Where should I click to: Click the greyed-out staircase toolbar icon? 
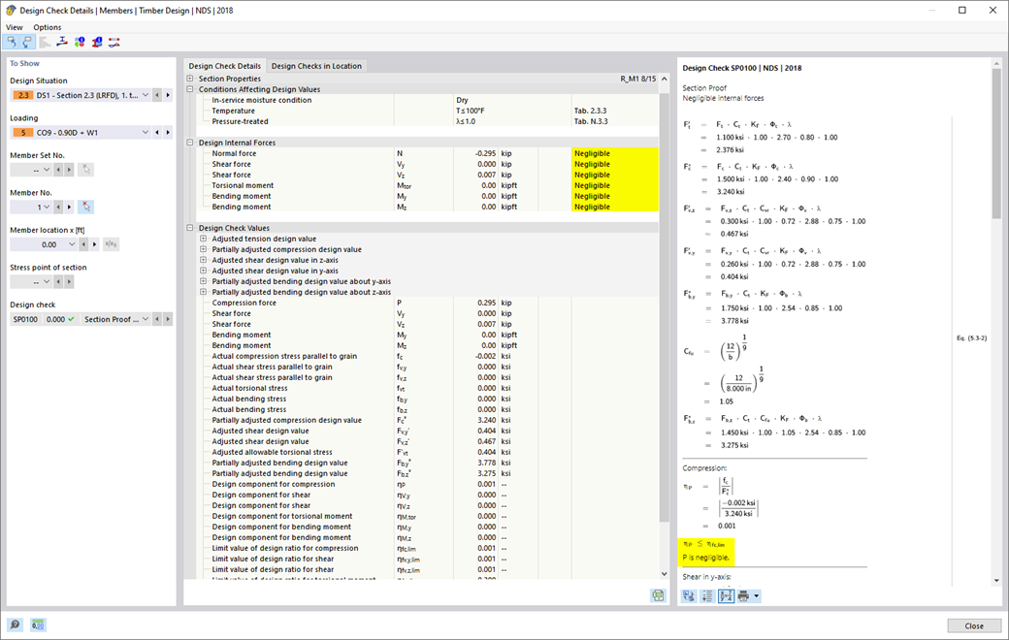(x=45, y=42)
